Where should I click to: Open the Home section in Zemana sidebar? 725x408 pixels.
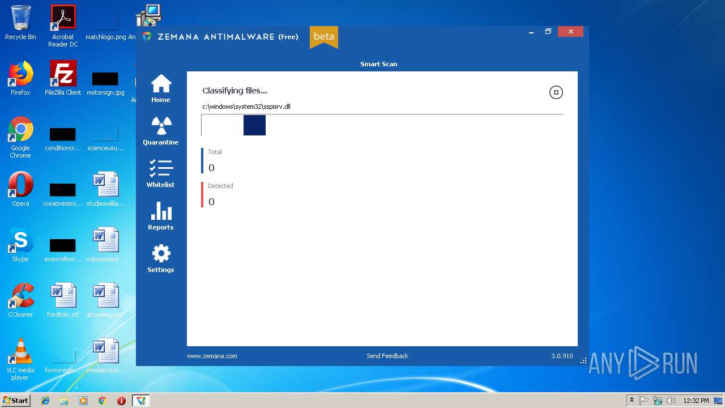click(161, 88)
